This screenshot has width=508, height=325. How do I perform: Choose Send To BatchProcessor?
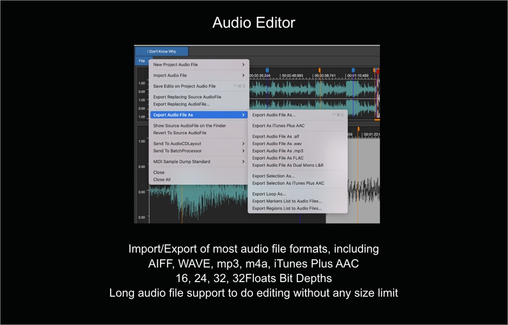click(x=177, y=151)
